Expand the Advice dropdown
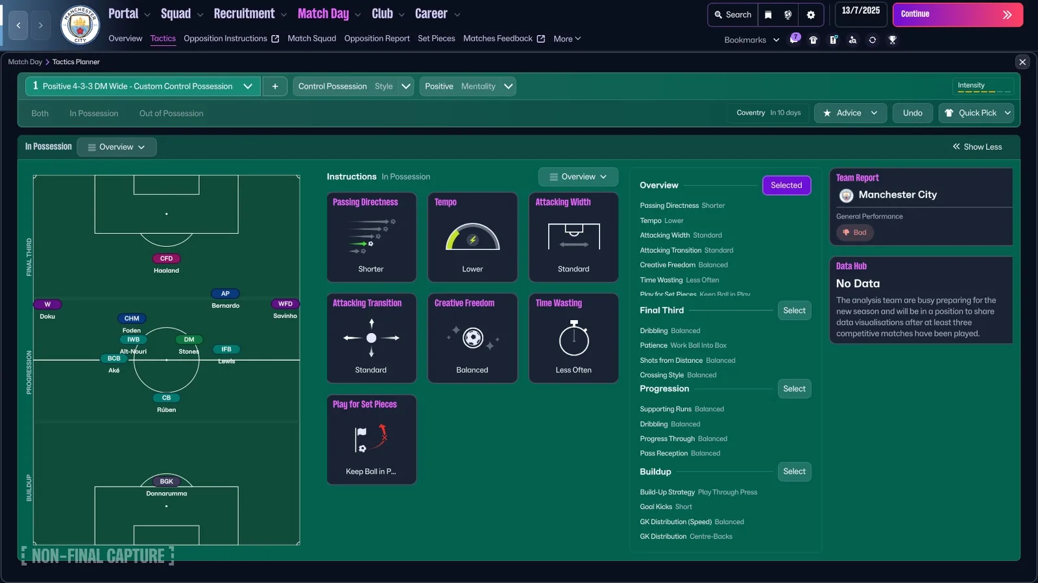 point(850,113)
